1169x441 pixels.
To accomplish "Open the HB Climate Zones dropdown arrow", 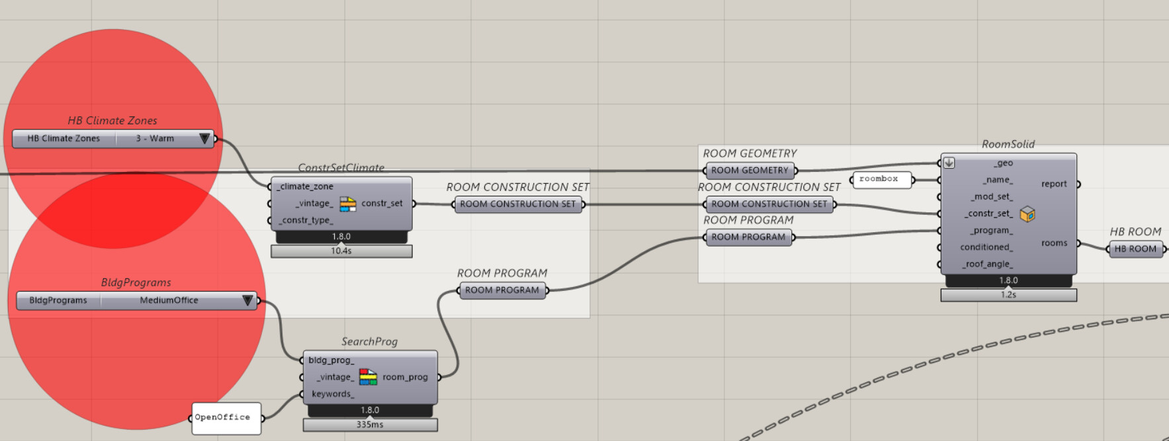I will click(204, 138).
